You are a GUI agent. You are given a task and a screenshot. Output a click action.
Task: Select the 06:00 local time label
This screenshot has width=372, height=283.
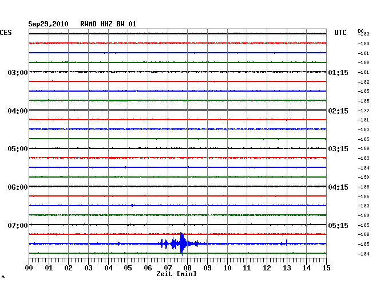18,187
